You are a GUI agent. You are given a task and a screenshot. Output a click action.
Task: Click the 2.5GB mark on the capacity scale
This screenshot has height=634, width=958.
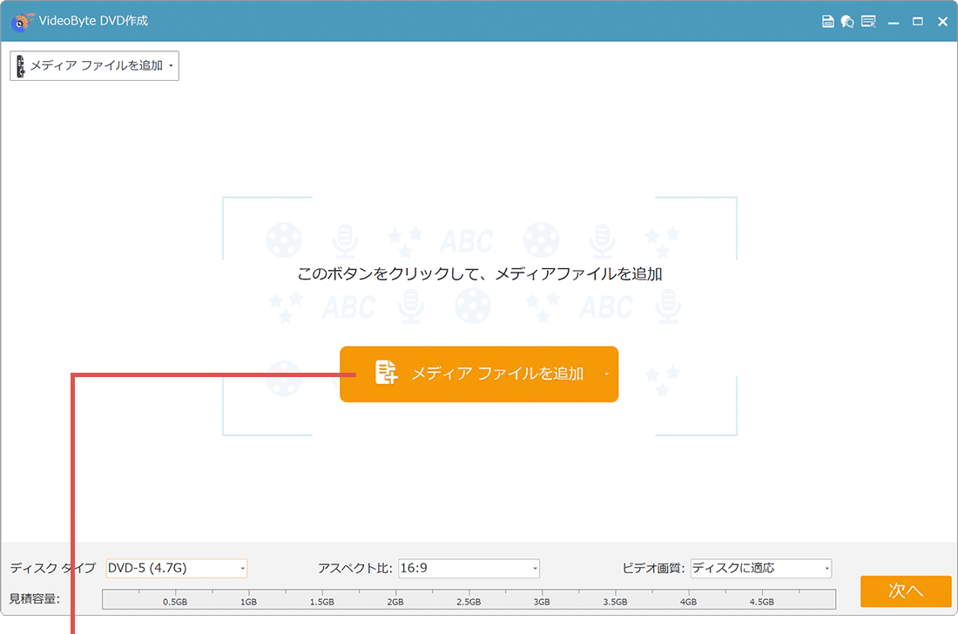tap(469, 601)
